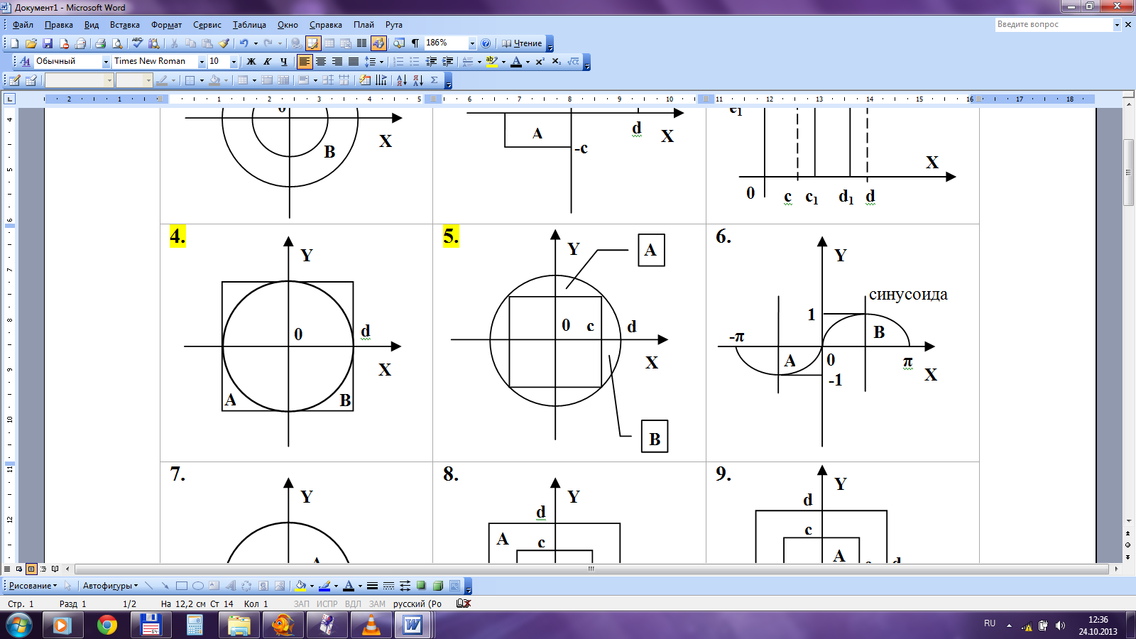
Task: Open the Обычный style dropdown
Action: pos(106,62)
